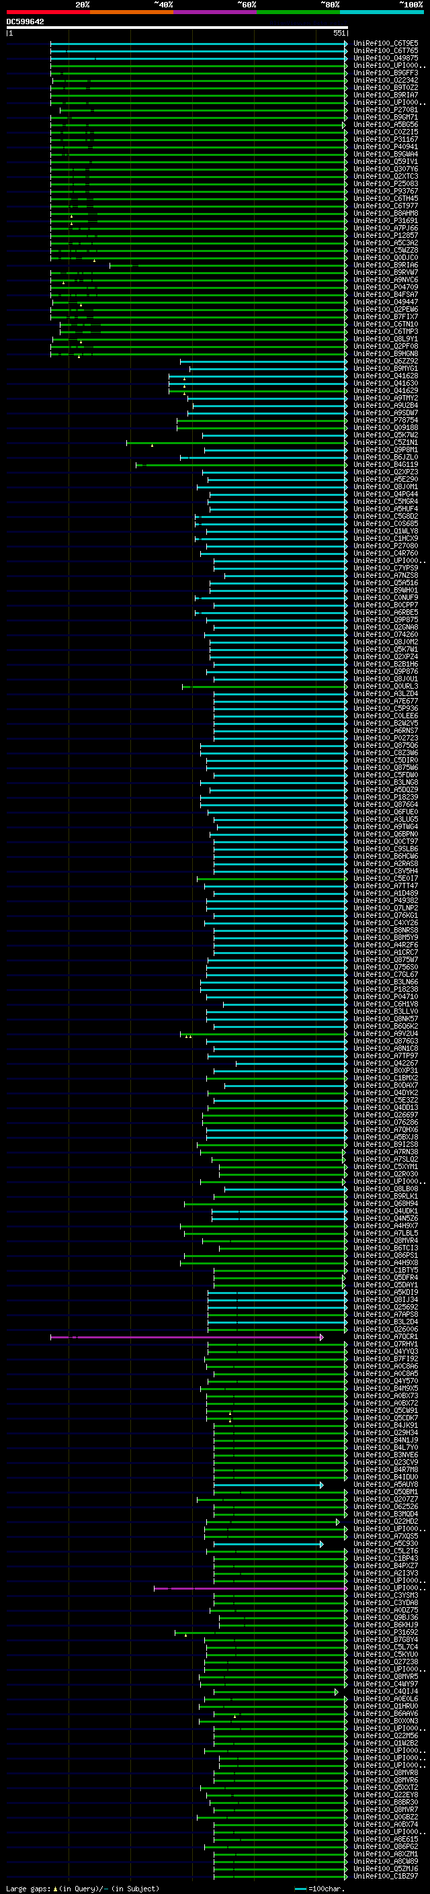Viewport: 430px width, 1894px height.
Task: Select label UniRef100_P78754
Action: (385, 421)
